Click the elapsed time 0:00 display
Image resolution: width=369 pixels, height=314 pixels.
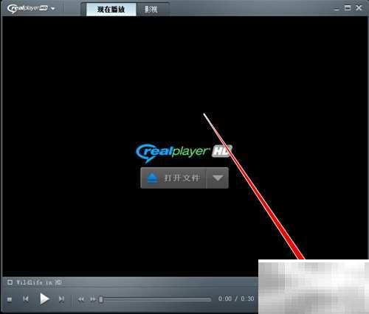[x=225, y=299]
